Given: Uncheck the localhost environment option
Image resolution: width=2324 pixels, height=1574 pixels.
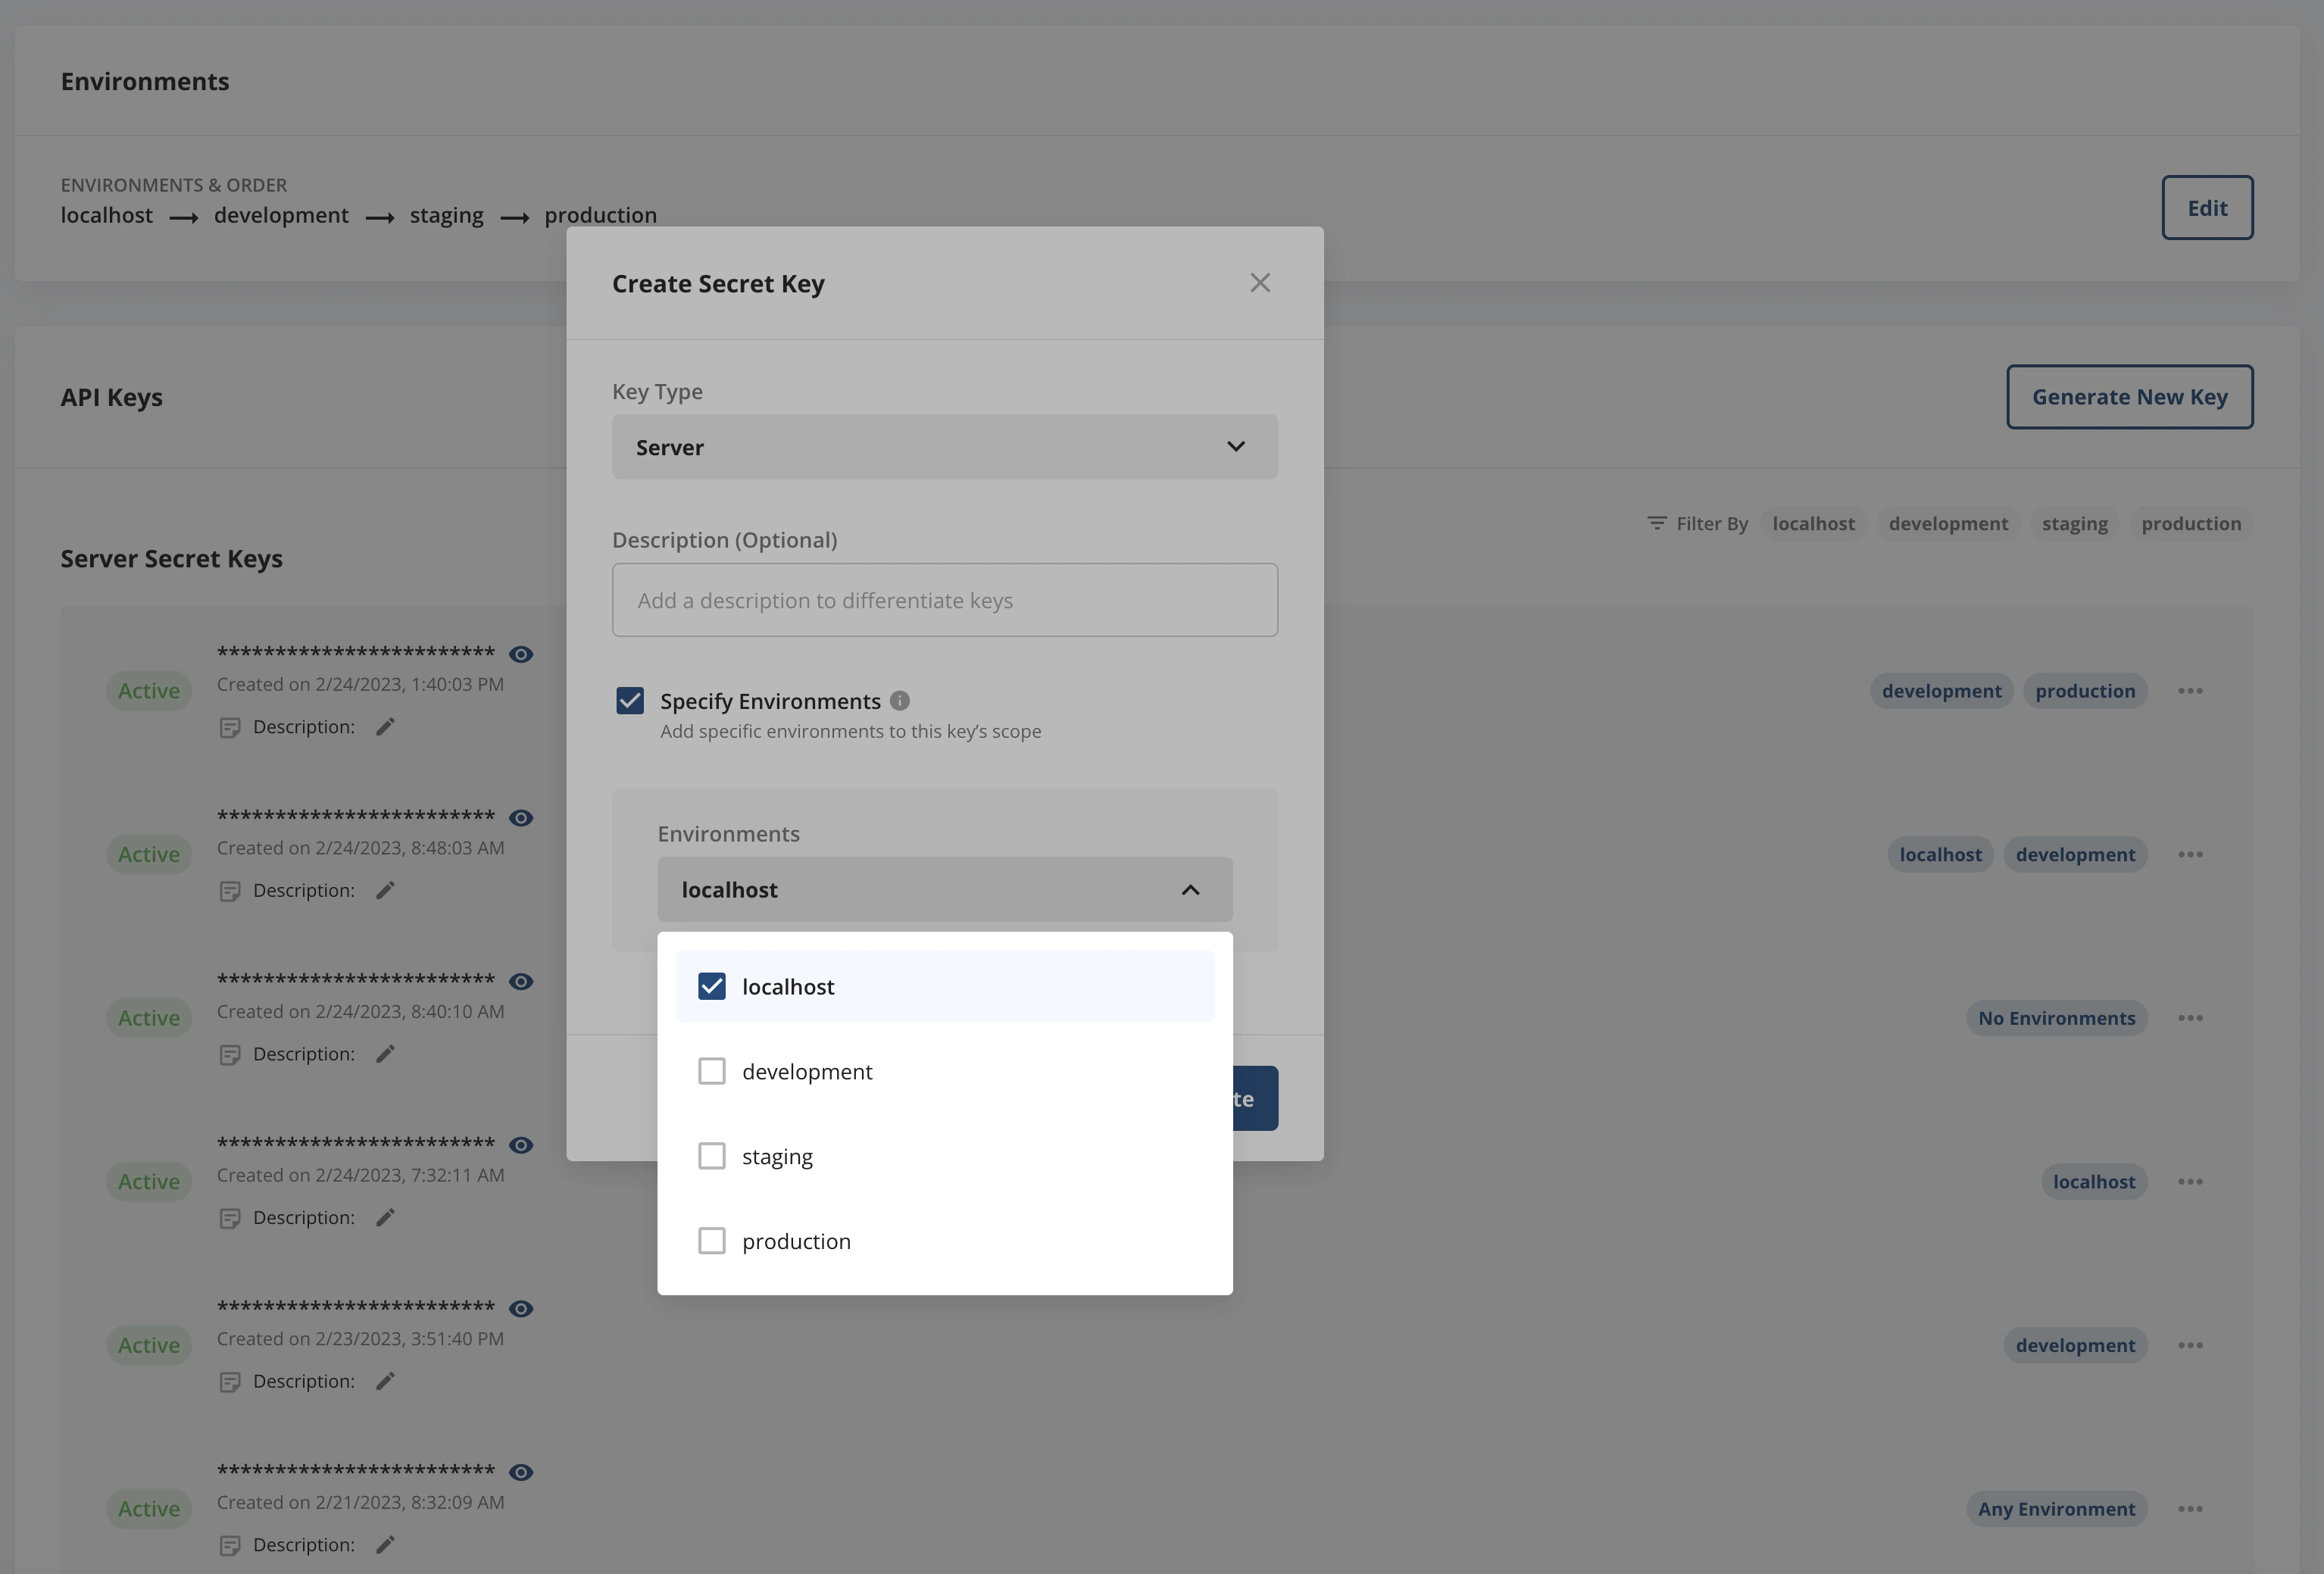Looking at the screenshot, I should tap(712, 986).
